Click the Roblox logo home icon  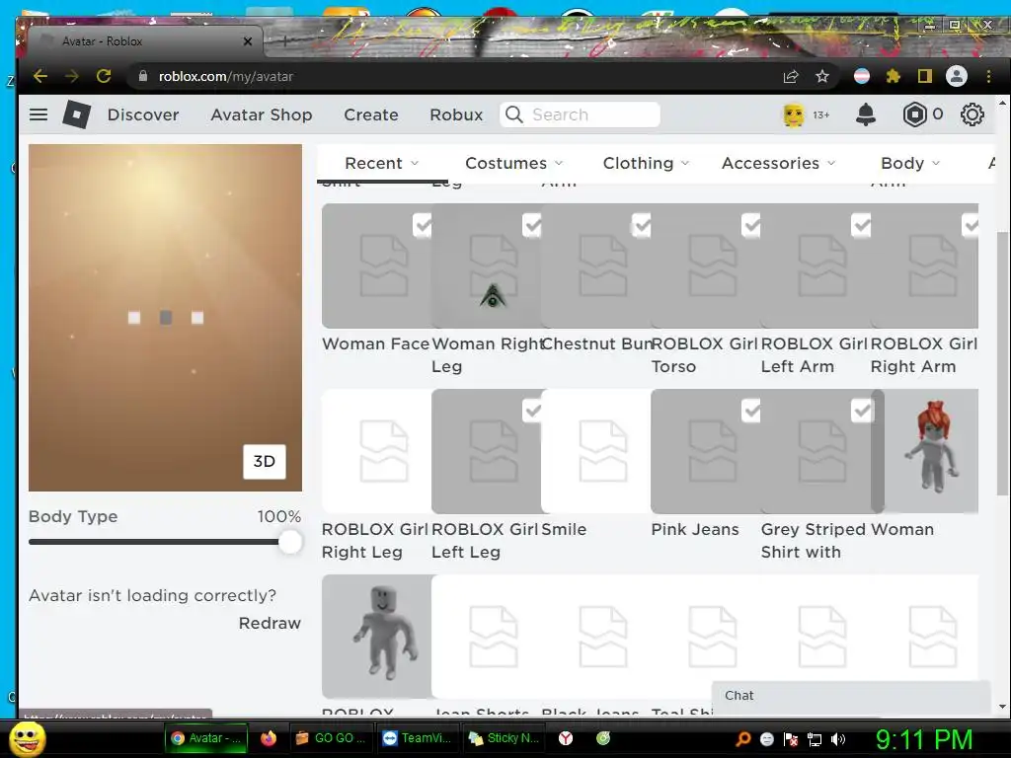[x=77, y=114]
